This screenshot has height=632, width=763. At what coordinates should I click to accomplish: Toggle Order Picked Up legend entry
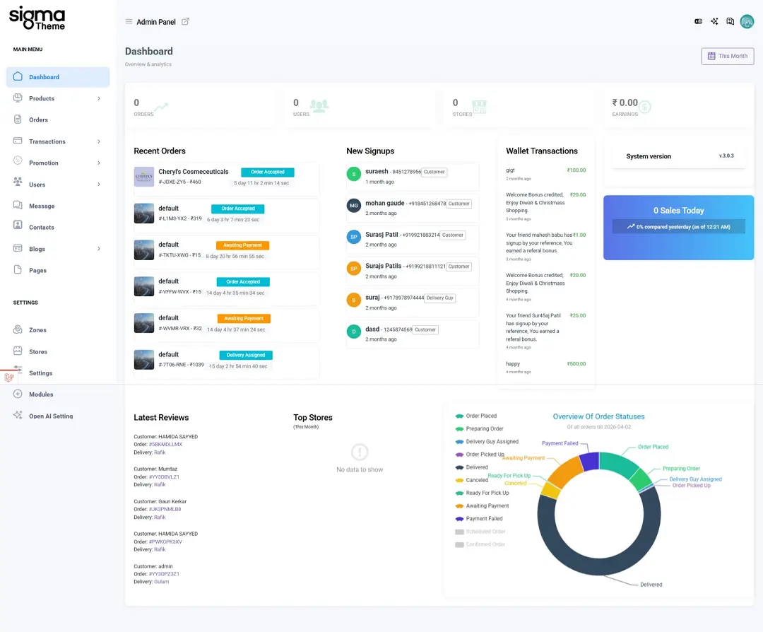[480, 455]
